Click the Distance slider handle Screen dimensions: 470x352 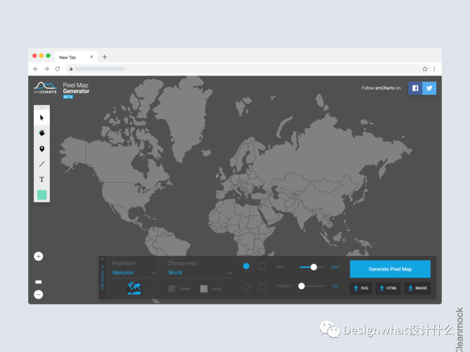pos(302,286)
